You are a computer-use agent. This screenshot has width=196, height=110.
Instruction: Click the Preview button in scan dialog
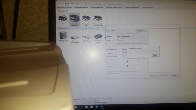(x=153, y=76)
